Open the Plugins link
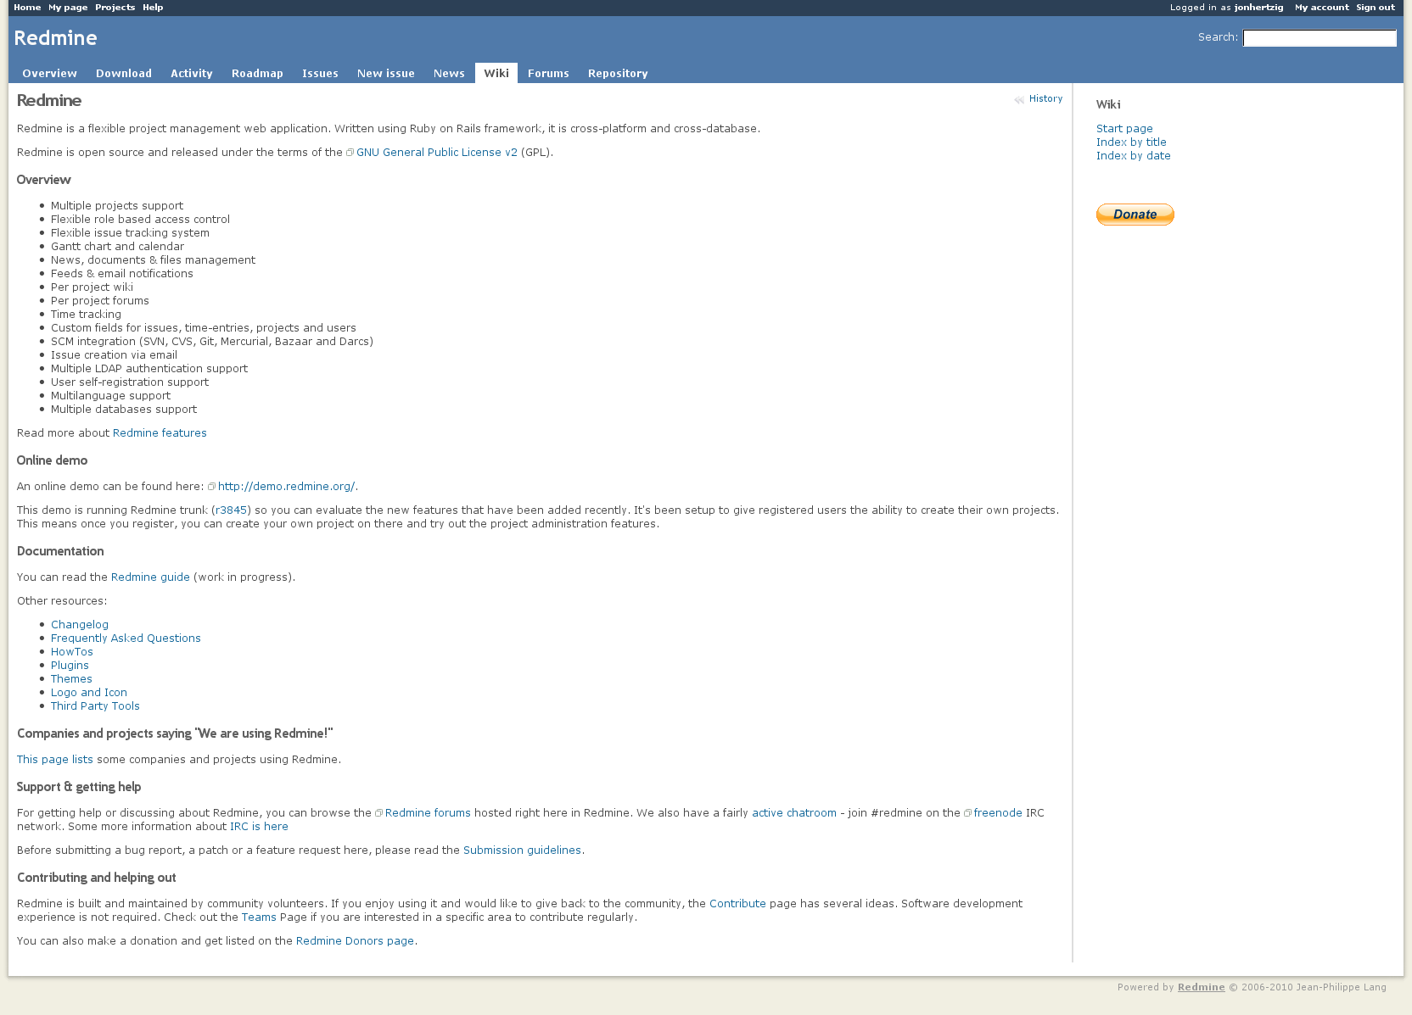Image resolution: width=1412 pixels, height=1015 pixels. point(70,666)
